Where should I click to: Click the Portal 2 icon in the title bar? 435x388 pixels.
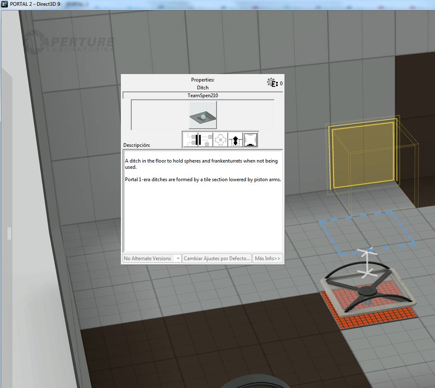pyautogui.click(x=4, y=4)
